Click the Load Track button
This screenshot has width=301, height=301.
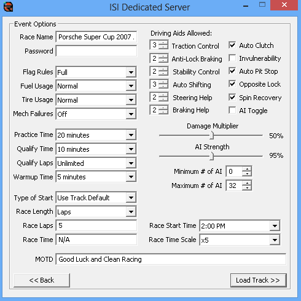pos(258,280)
